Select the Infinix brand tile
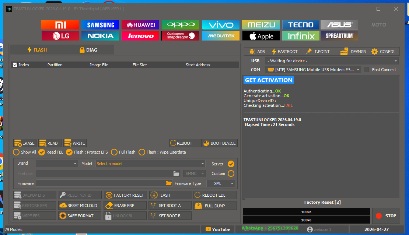Image resolution: width=409 pixels, height=235 pixels. (x=301, y=36)
